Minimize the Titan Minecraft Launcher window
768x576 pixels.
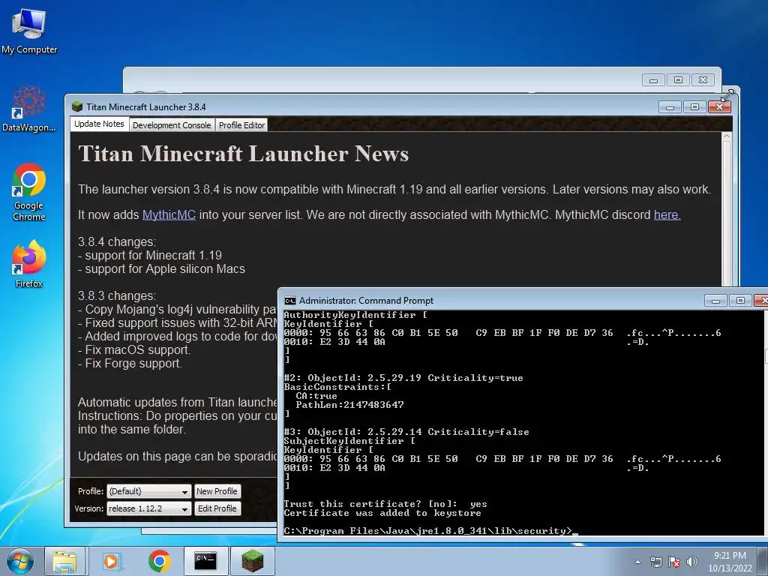tap(670, 106)
